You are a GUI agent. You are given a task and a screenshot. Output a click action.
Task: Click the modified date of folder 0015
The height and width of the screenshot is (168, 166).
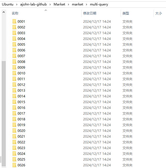(x=97, y=102)
